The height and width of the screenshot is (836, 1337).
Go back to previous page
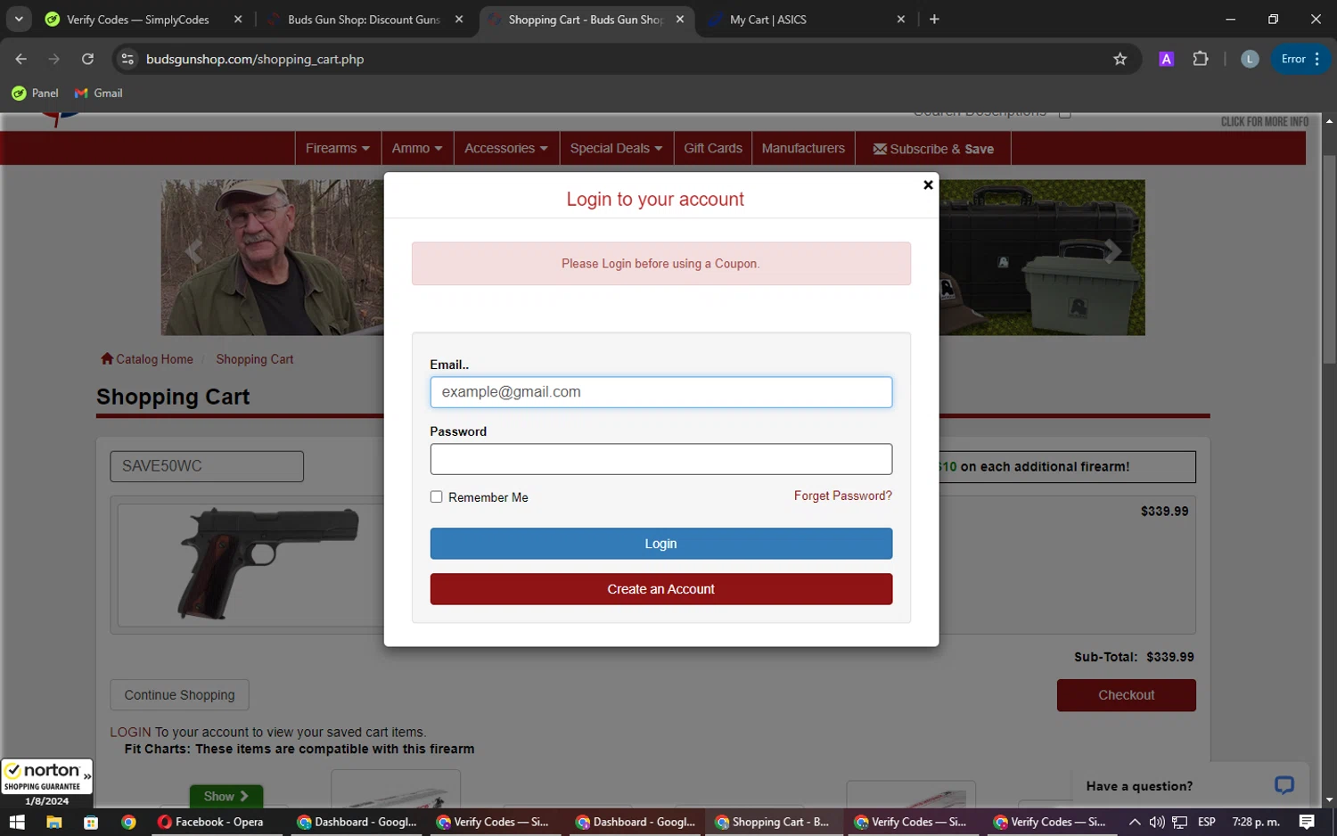coord(21,59)
